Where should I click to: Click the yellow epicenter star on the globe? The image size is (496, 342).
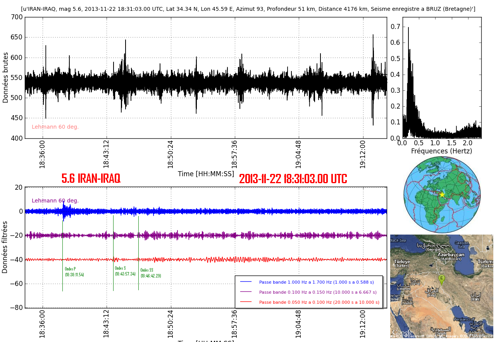tap(442, 194)
